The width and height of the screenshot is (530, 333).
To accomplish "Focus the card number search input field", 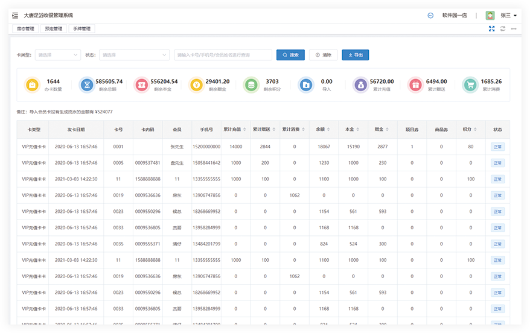I will coord(223,55).
